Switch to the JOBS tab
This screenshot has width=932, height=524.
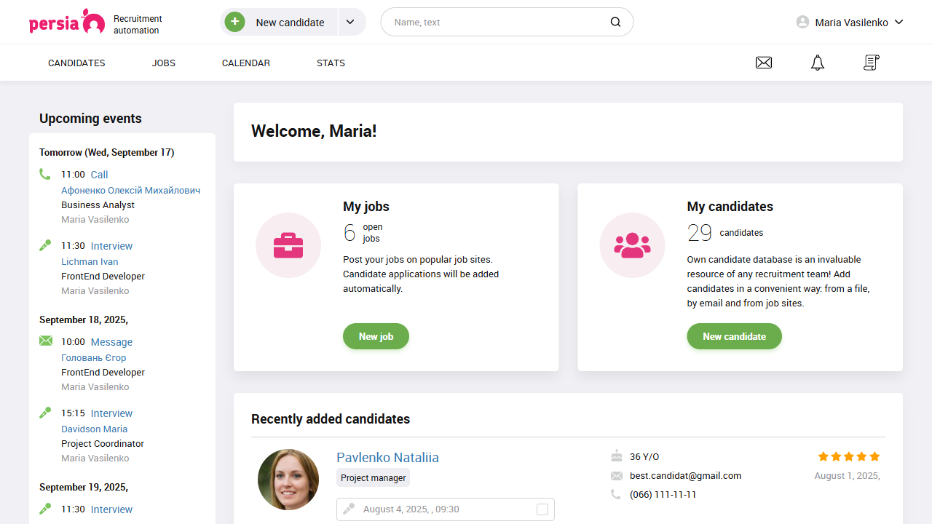[x=163, y=63]
